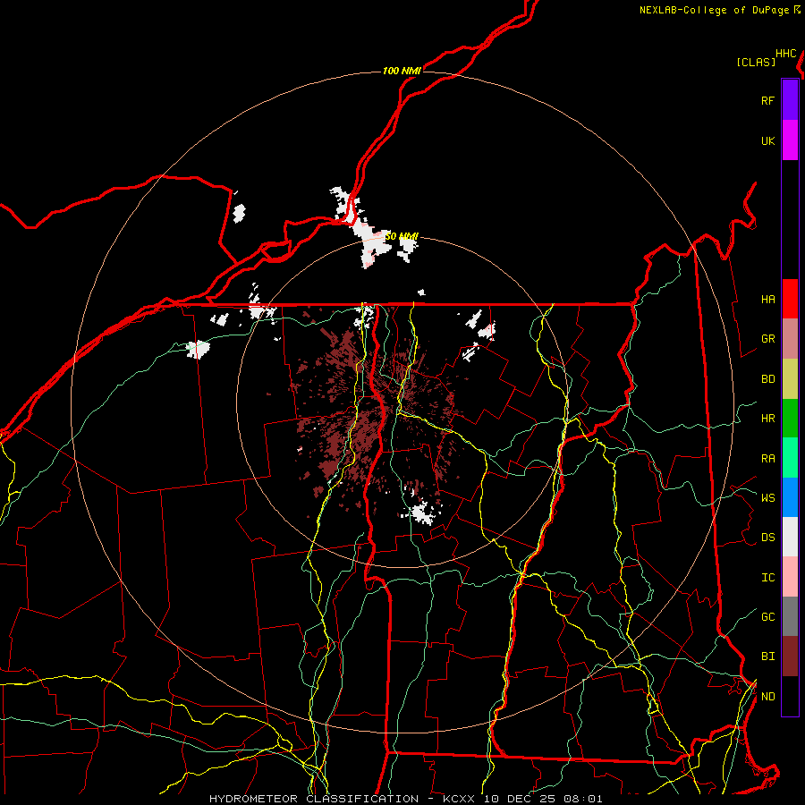Click the "IC" legend label
The image size is (805, 805).
767,578
